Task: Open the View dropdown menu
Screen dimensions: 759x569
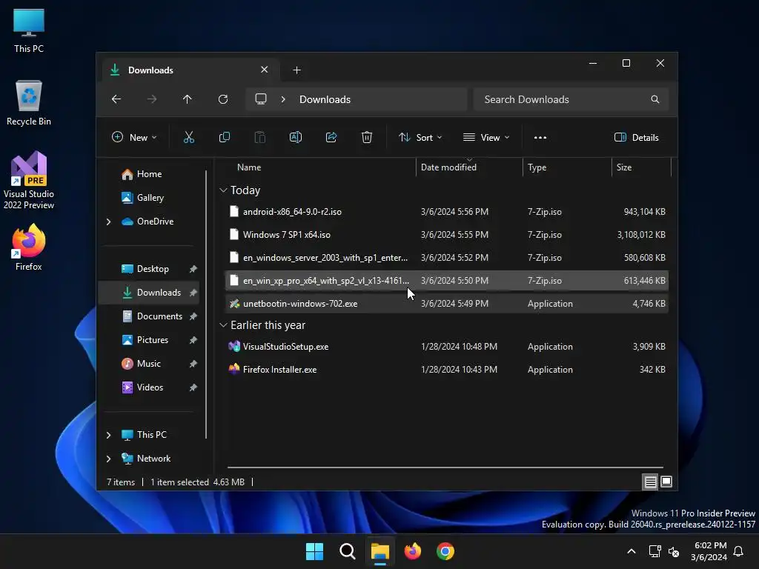Action: pos(486,137)
